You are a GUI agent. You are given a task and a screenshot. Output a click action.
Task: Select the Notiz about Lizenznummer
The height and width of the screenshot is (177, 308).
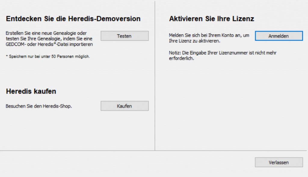(223, 55)
